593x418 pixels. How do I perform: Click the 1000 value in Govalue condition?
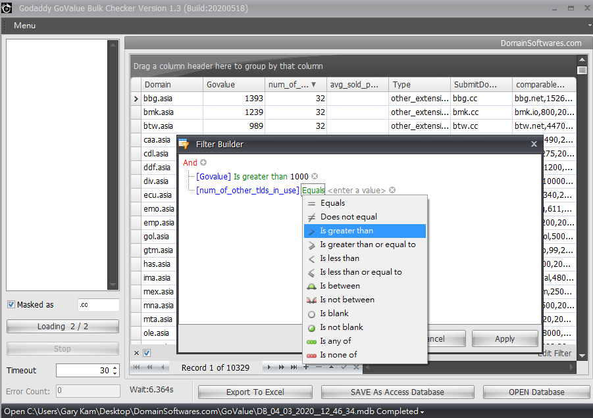tap(299, 176)
